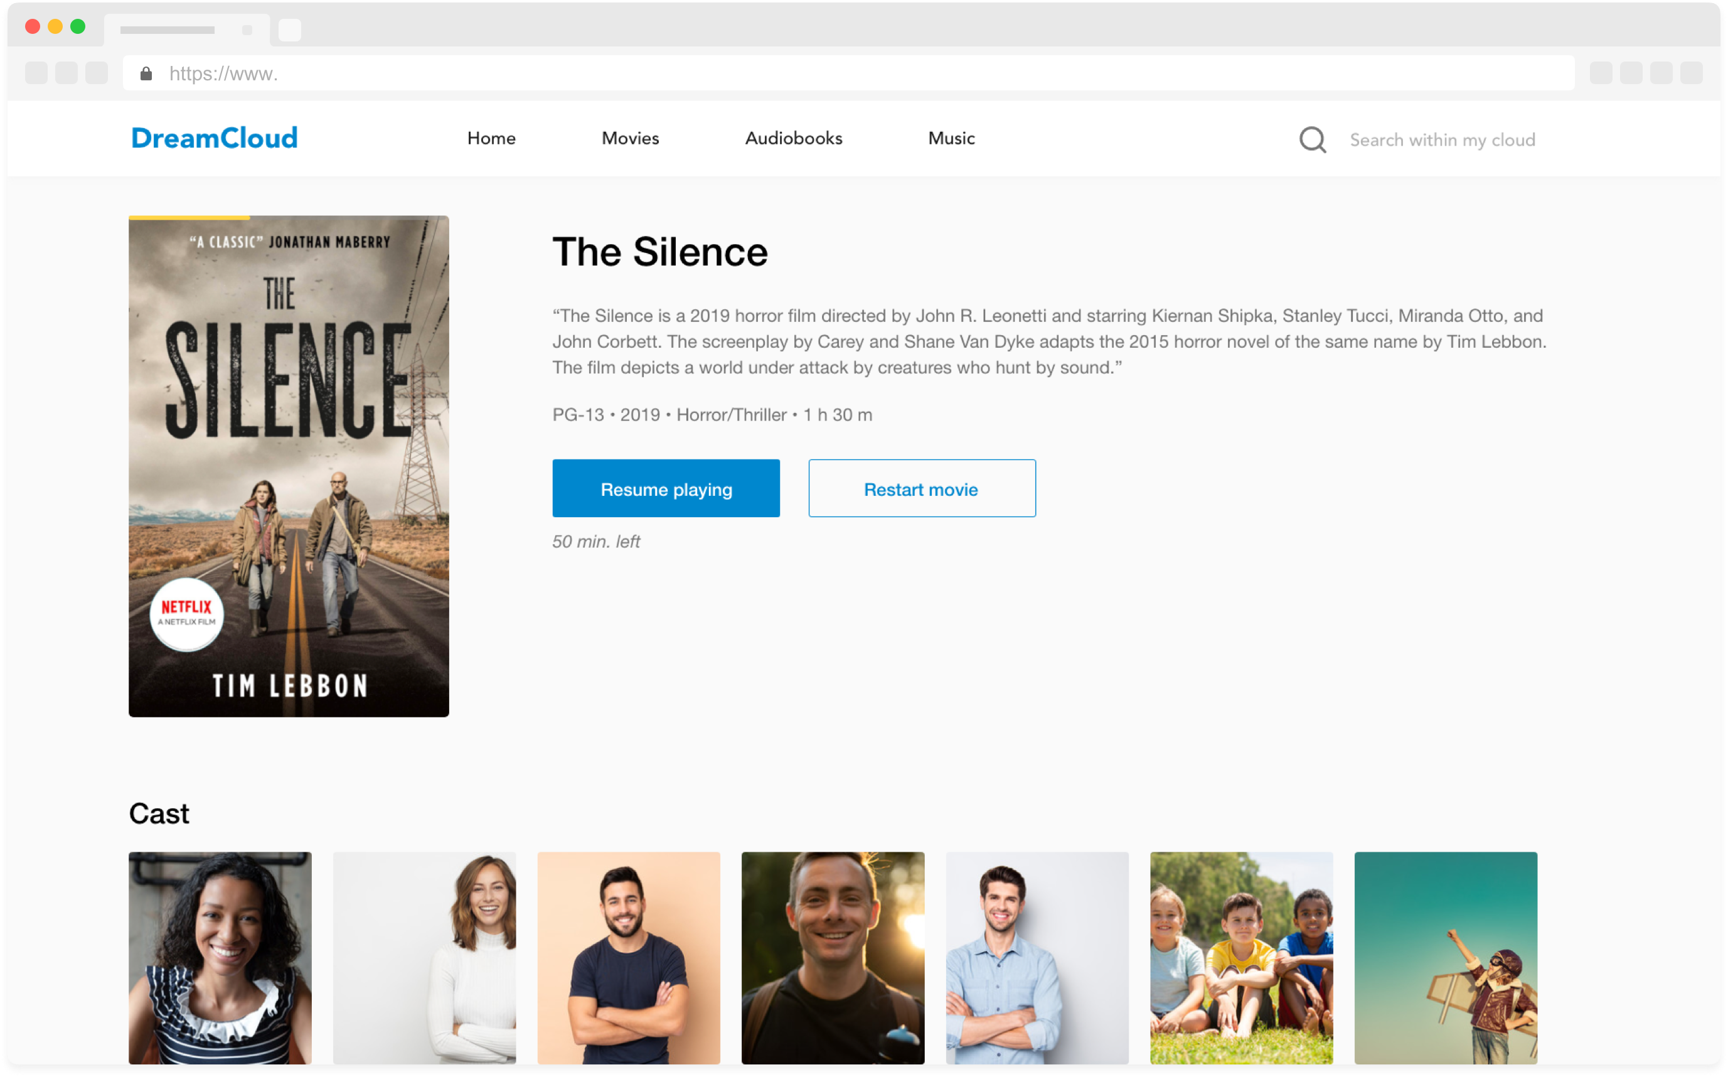Select the man in light blue shirt photo
Image resolution: width=1728 pixels, height=1077 pixels.
click(x=1037, y=957)
